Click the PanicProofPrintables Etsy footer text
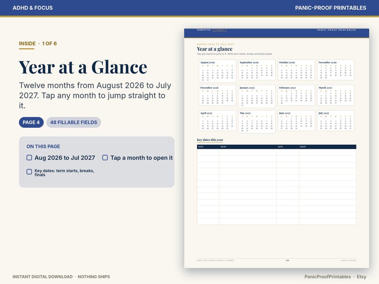 (x=335, y=277)
